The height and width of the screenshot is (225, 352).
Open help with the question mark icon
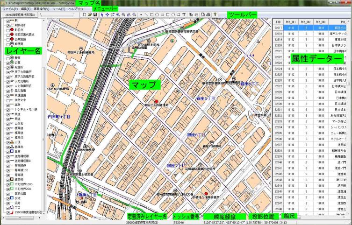coord(215,15)
